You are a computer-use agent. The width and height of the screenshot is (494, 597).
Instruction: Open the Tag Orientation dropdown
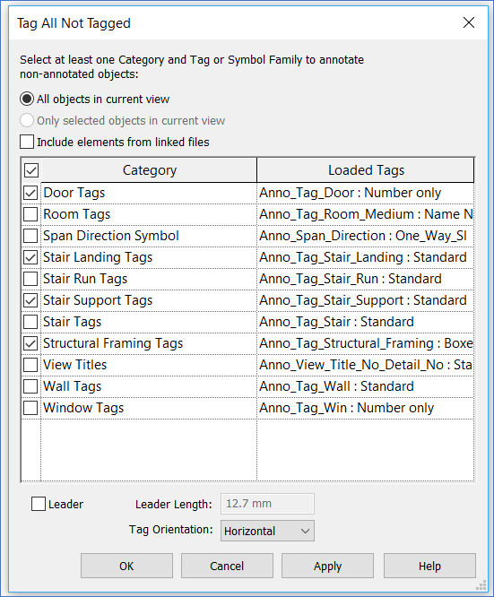[x=267, y=531]
